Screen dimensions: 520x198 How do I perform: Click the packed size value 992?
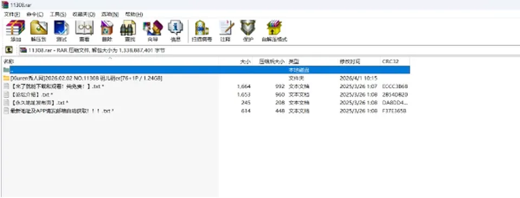point(280,87)
